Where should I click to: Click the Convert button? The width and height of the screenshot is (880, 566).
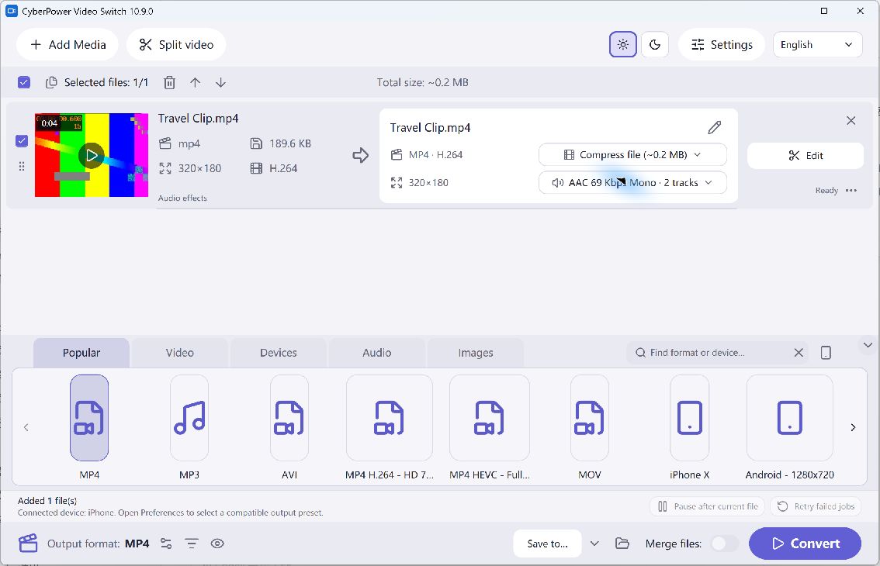805,544
